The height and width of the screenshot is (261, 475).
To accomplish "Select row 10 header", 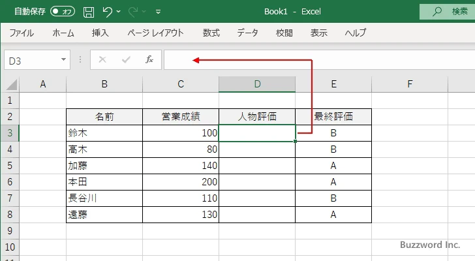I will pyautogui.click(x=10, y=247).
